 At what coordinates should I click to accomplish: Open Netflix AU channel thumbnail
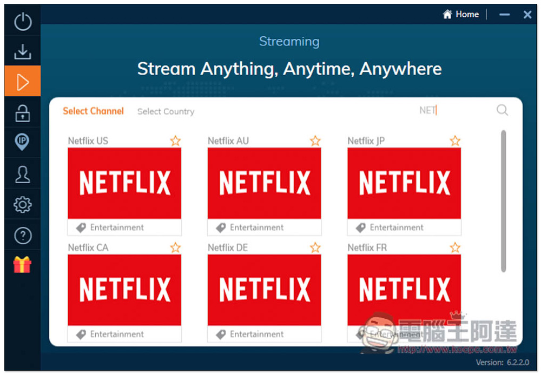[x=265, y=183]
